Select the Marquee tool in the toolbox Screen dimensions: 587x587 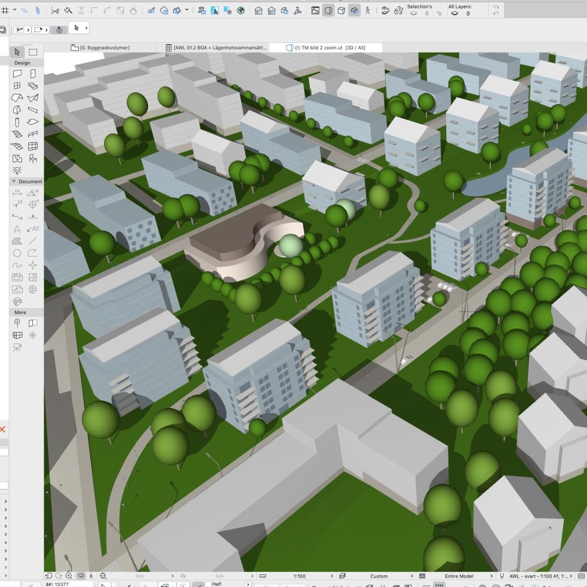coord(33,52)
